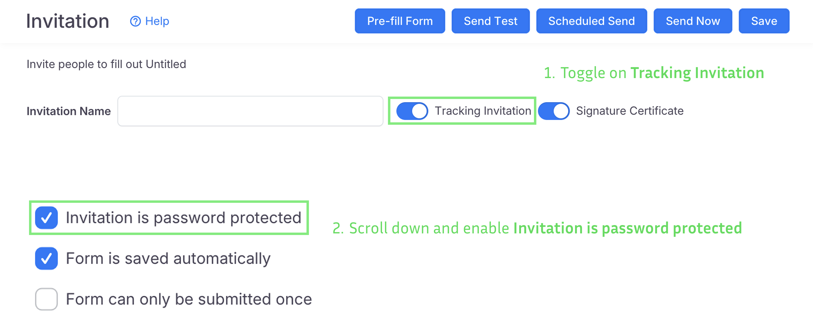Click the Tracking Invitation label text
Image resolution: width=813 pixels, height=334 pixels.
point(483,111)
